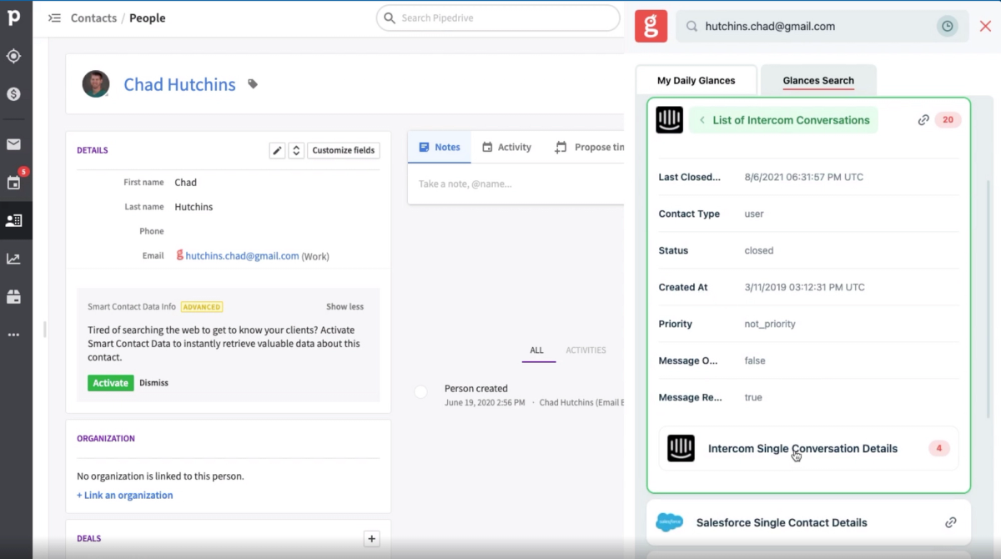Switch to Glances Search tab
Image resolution: width=1001 pixels, height=559 pixels.
(818, 81)
